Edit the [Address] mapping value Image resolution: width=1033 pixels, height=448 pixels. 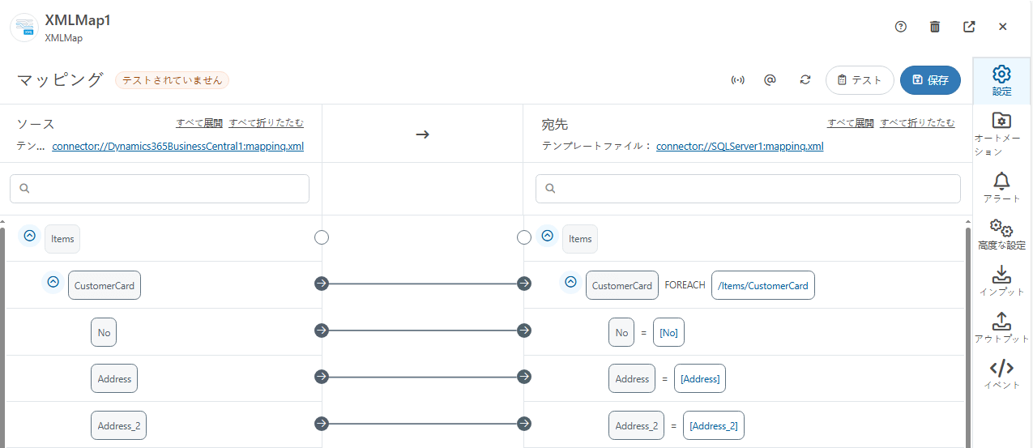[700, 378]
